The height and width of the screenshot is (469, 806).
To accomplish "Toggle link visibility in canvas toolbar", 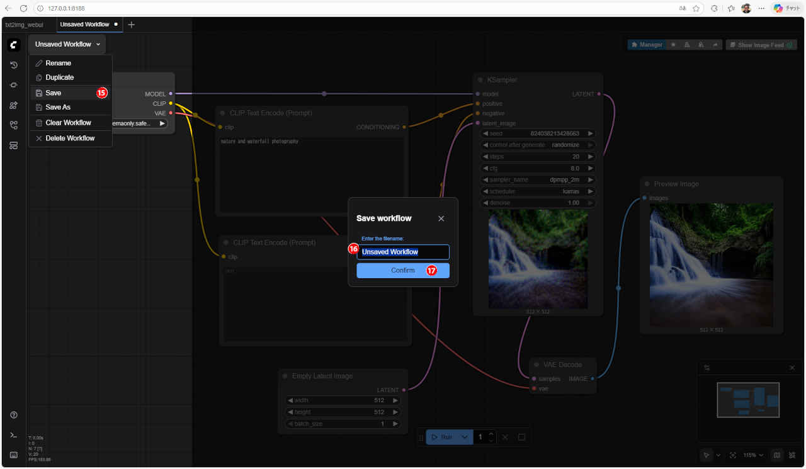I will coord(791,455).
